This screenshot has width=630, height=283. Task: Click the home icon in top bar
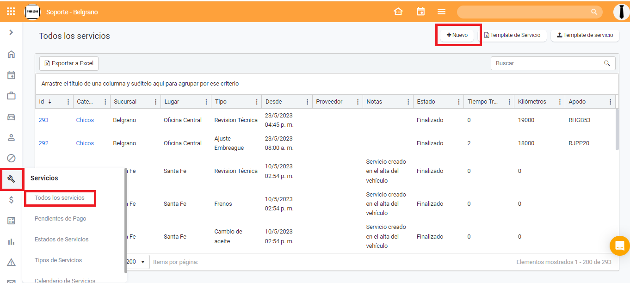[398, 12]
